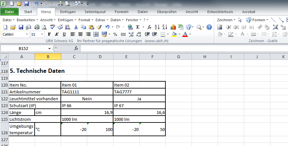Image resolution: width=288 pixels, height=146 pixels.
Task: Expand the font size 11 dropdown
Action: pos(42,34)
